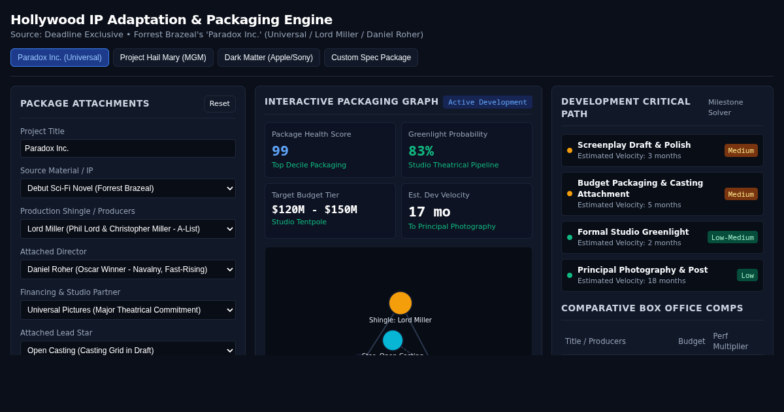Viewport: 784px width, 412px height.
Task: Select the Paradox Inc. (Universal) preset tab
Action: [59, 58]
